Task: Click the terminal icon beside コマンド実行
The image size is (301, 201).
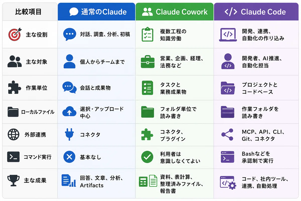Action: pos(13,157)
